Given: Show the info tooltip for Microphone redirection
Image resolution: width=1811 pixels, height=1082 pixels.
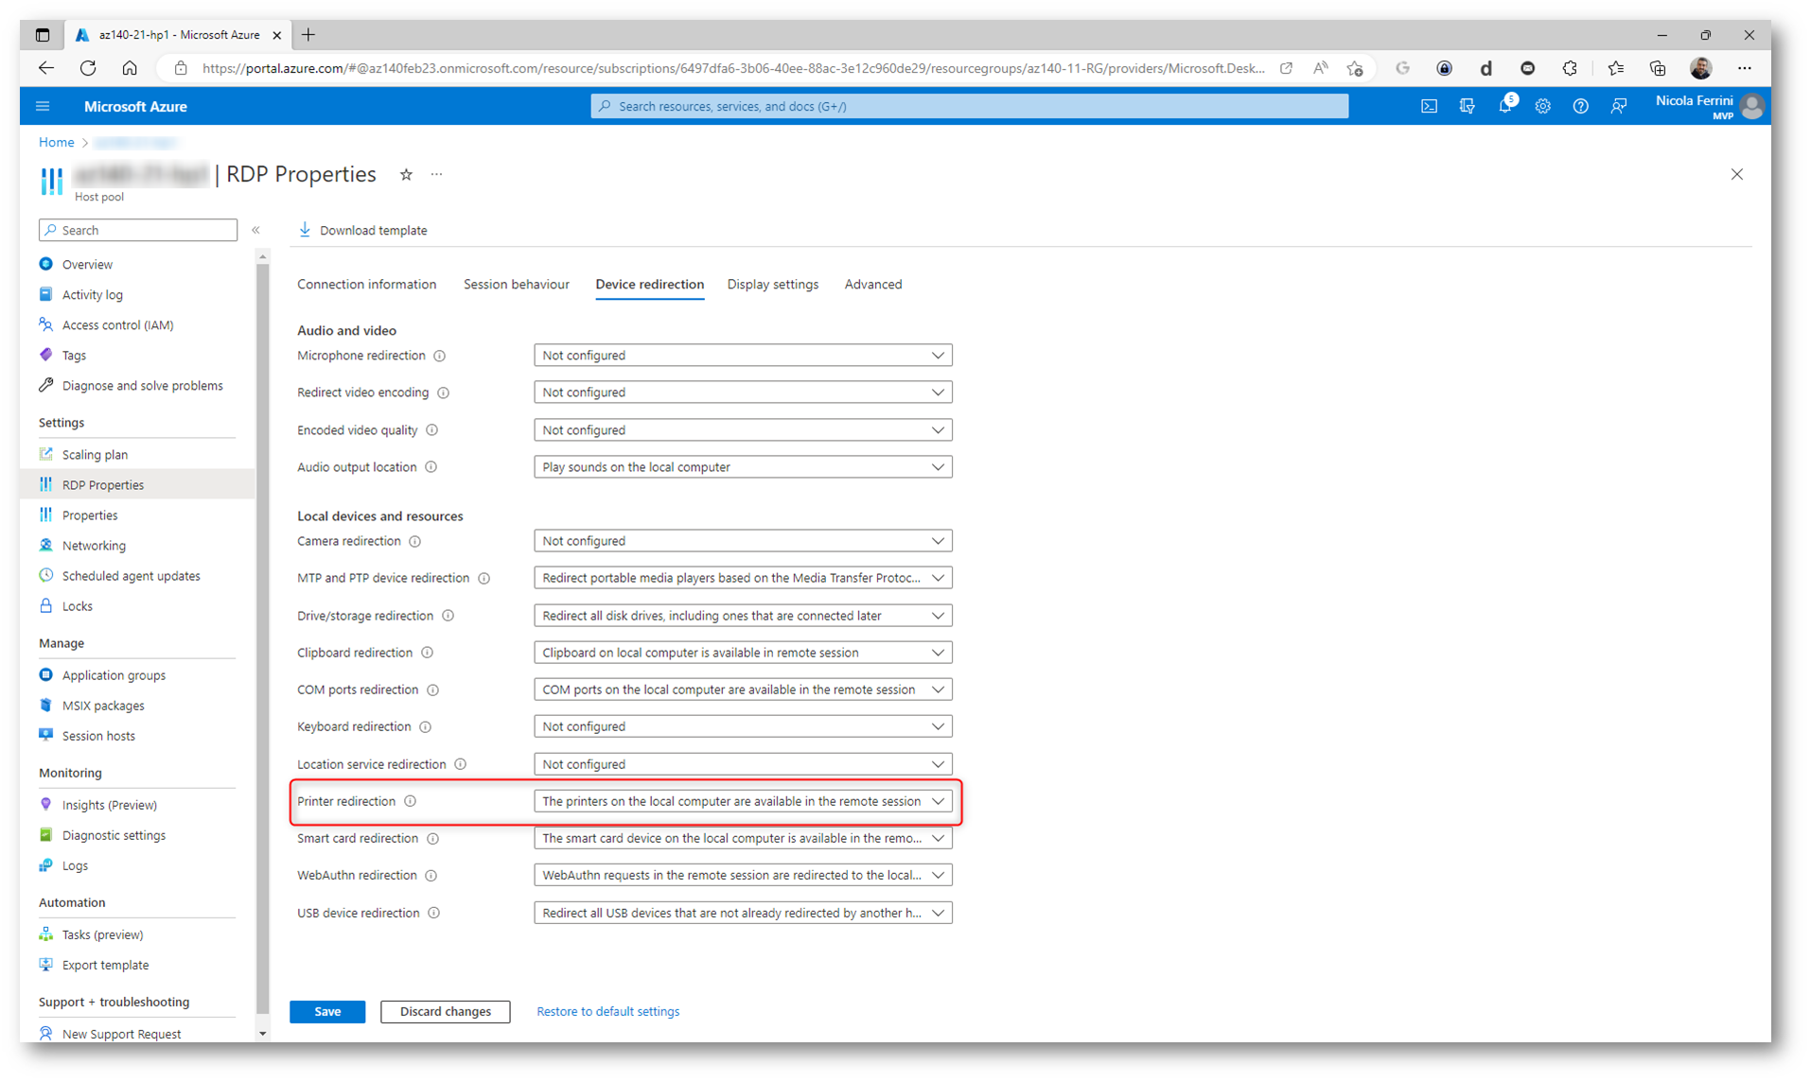Looking at the screenshot, I should (x=440, y=356).
